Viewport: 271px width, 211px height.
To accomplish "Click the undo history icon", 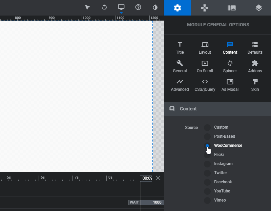I will click(104, 7).
